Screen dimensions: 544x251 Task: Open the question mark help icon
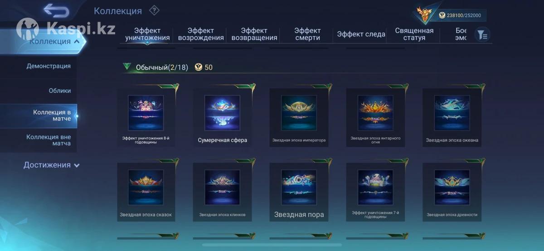[x=154, y=10]
